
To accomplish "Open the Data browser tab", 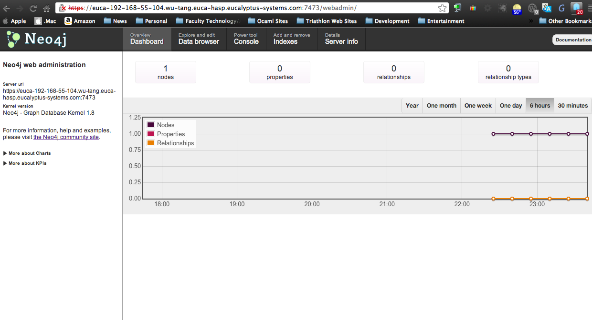I will coord(199,39).
